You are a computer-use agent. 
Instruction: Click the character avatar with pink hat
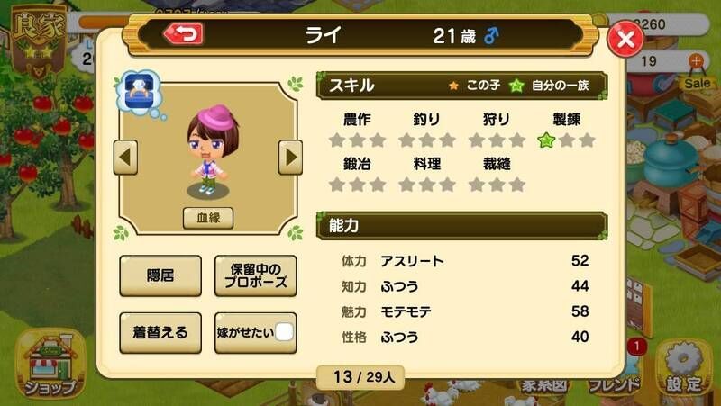coord(209,150)
